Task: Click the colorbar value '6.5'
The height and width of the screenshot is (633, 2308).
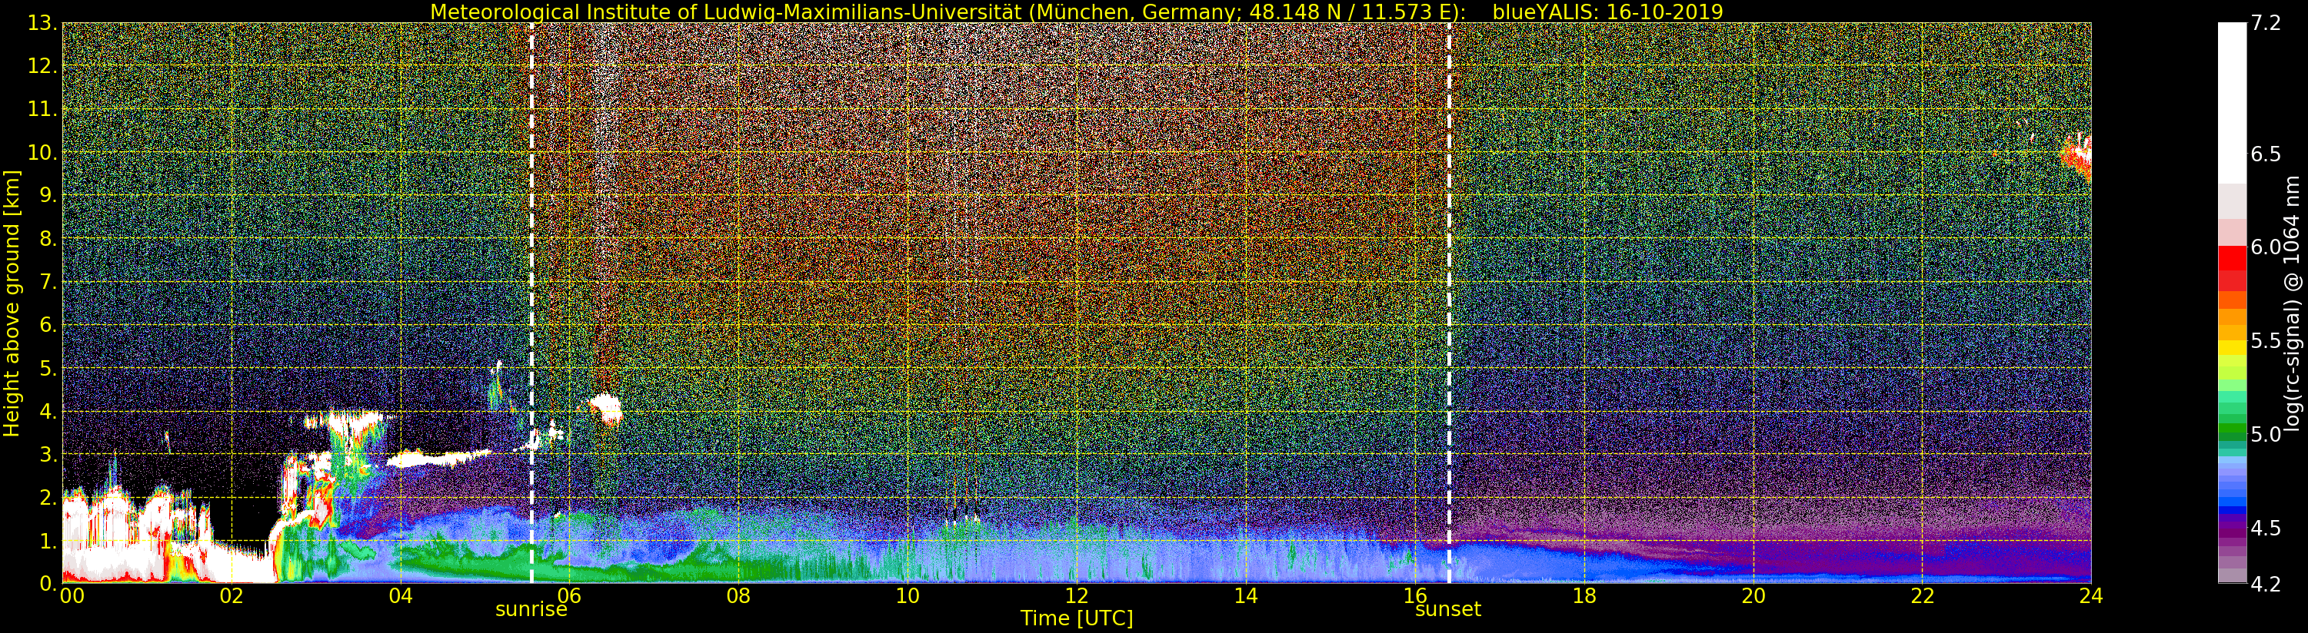Action: tap(2266, 154)
